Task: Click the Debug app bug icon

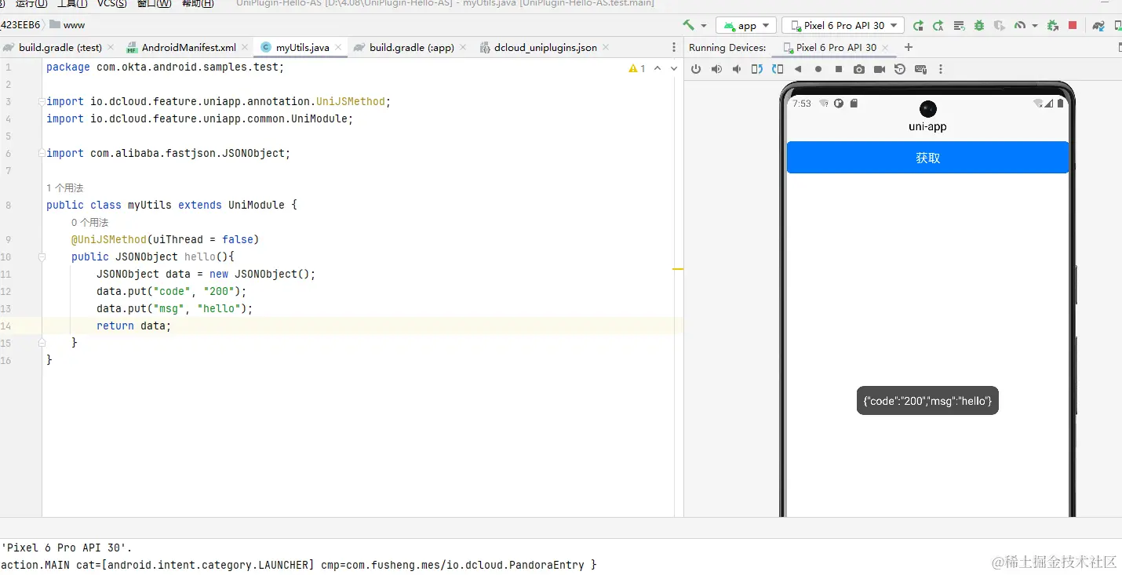Action: click(x=978, y=25)
